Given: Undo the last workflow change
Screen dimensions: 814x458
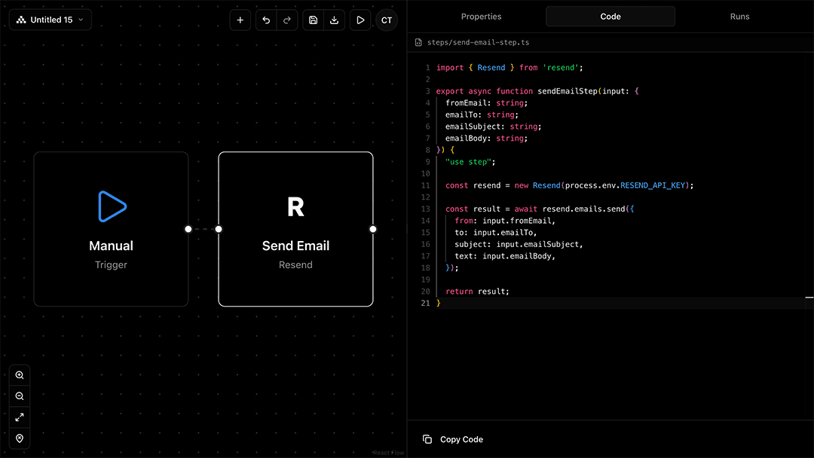Looking at the screenshot, I should (x=266, y=20).
